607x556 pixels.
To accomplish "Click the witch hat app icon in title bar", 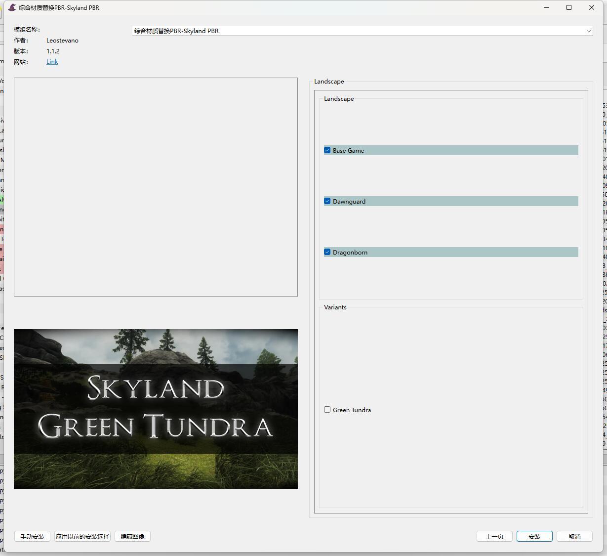I will [12, 7].
